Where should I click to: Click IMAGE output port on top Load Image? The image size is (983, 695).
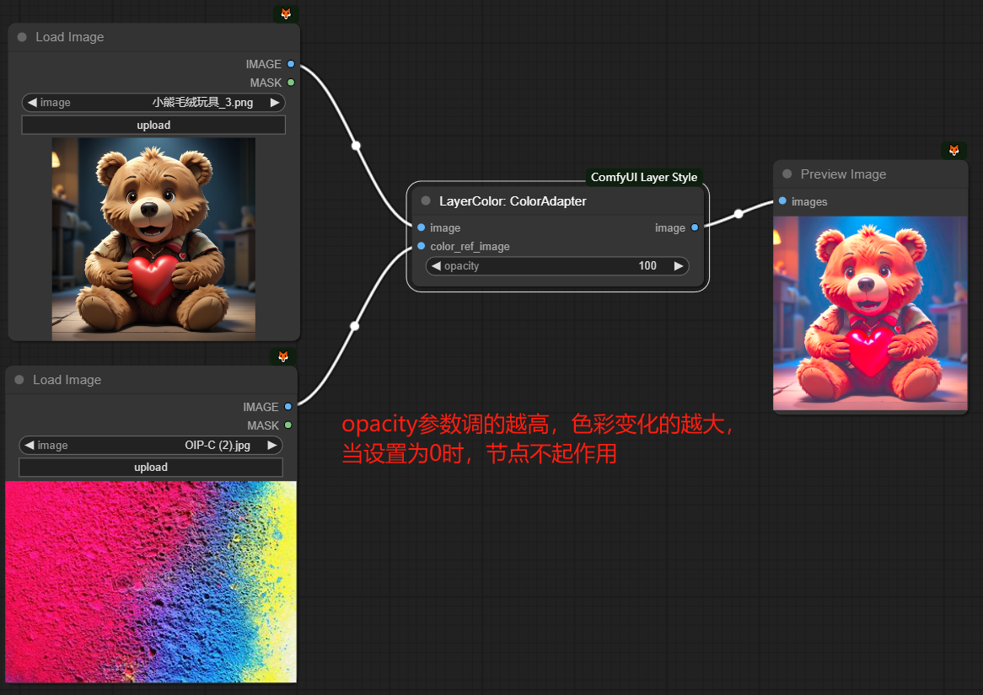(x=291, y=64)
